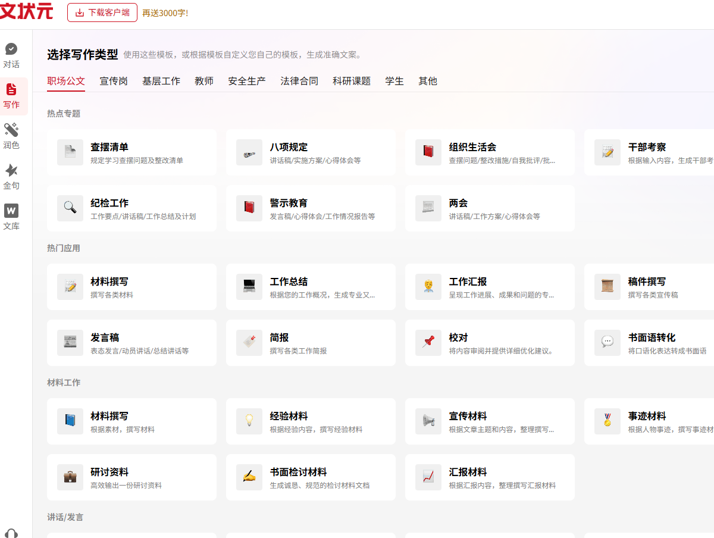Open the 文库 library sidebar icon
This screenshot has width=714, height=538.
11,211
